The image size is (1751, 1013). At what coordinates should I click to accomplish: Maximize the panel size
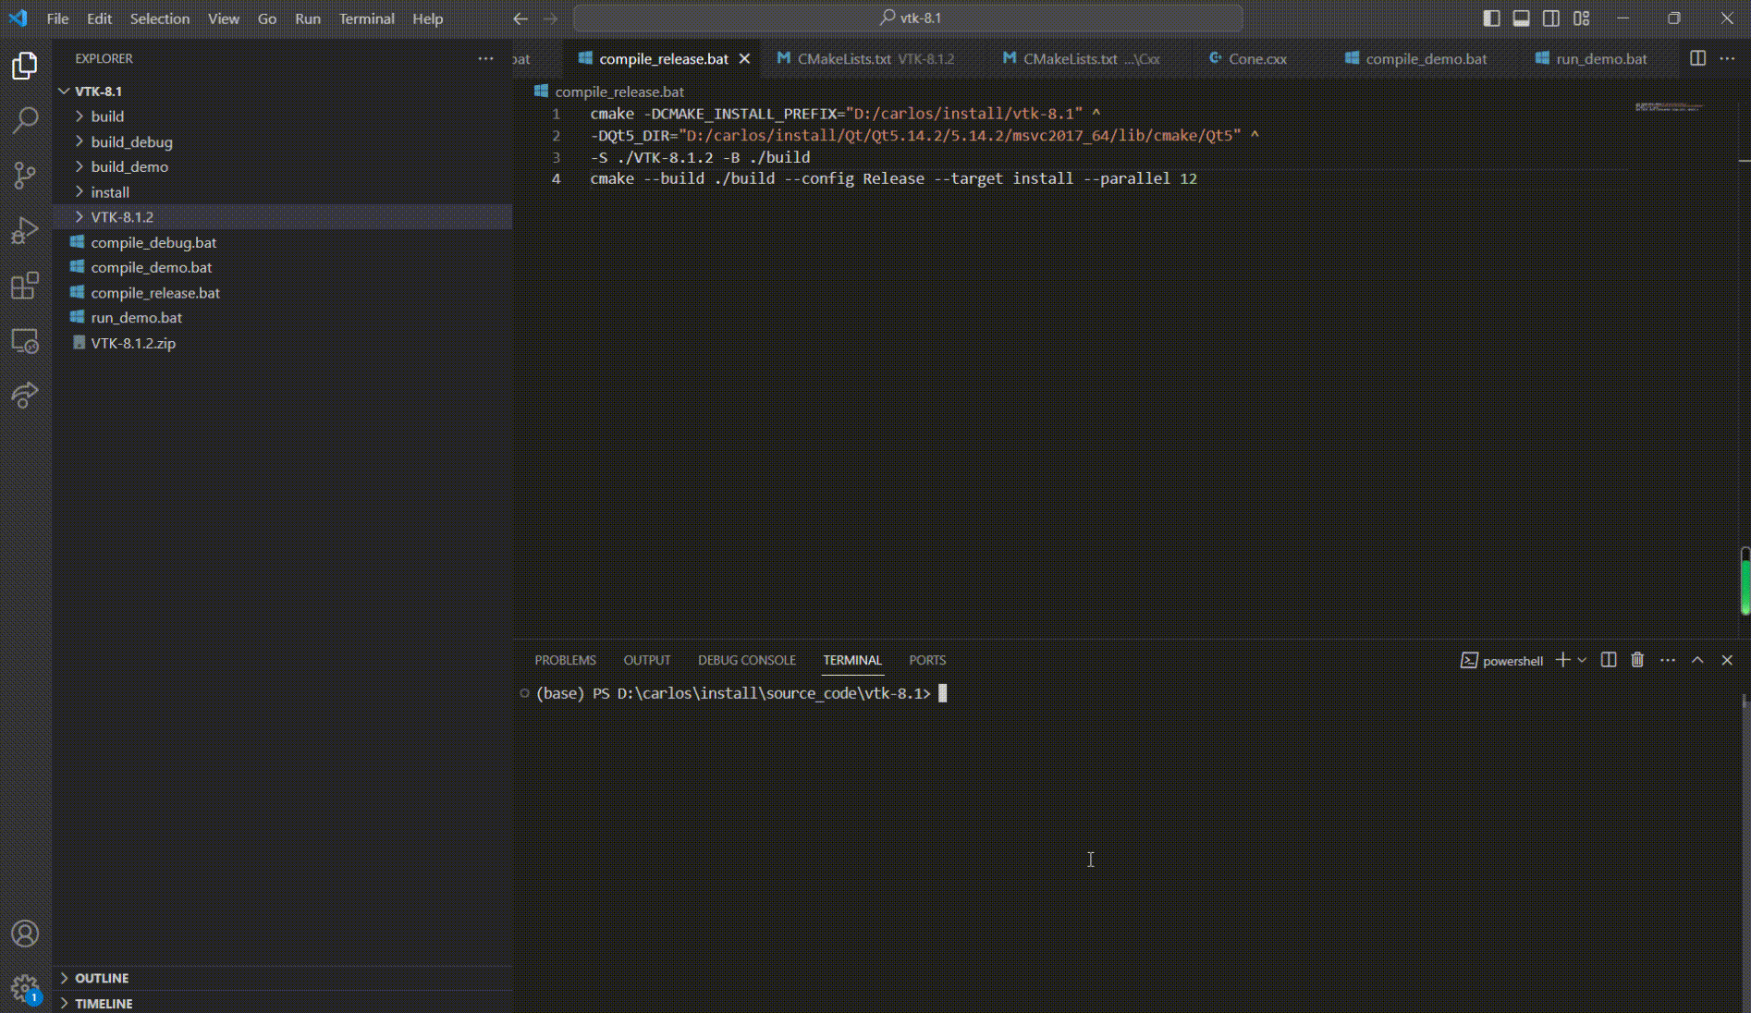(x=1697, y=660)
